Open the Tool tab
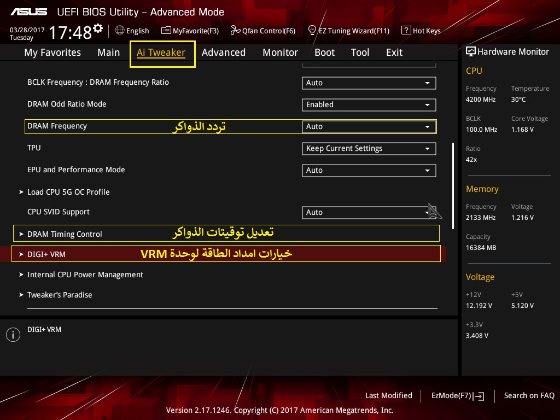560x420 pixels. coord(360,52)
